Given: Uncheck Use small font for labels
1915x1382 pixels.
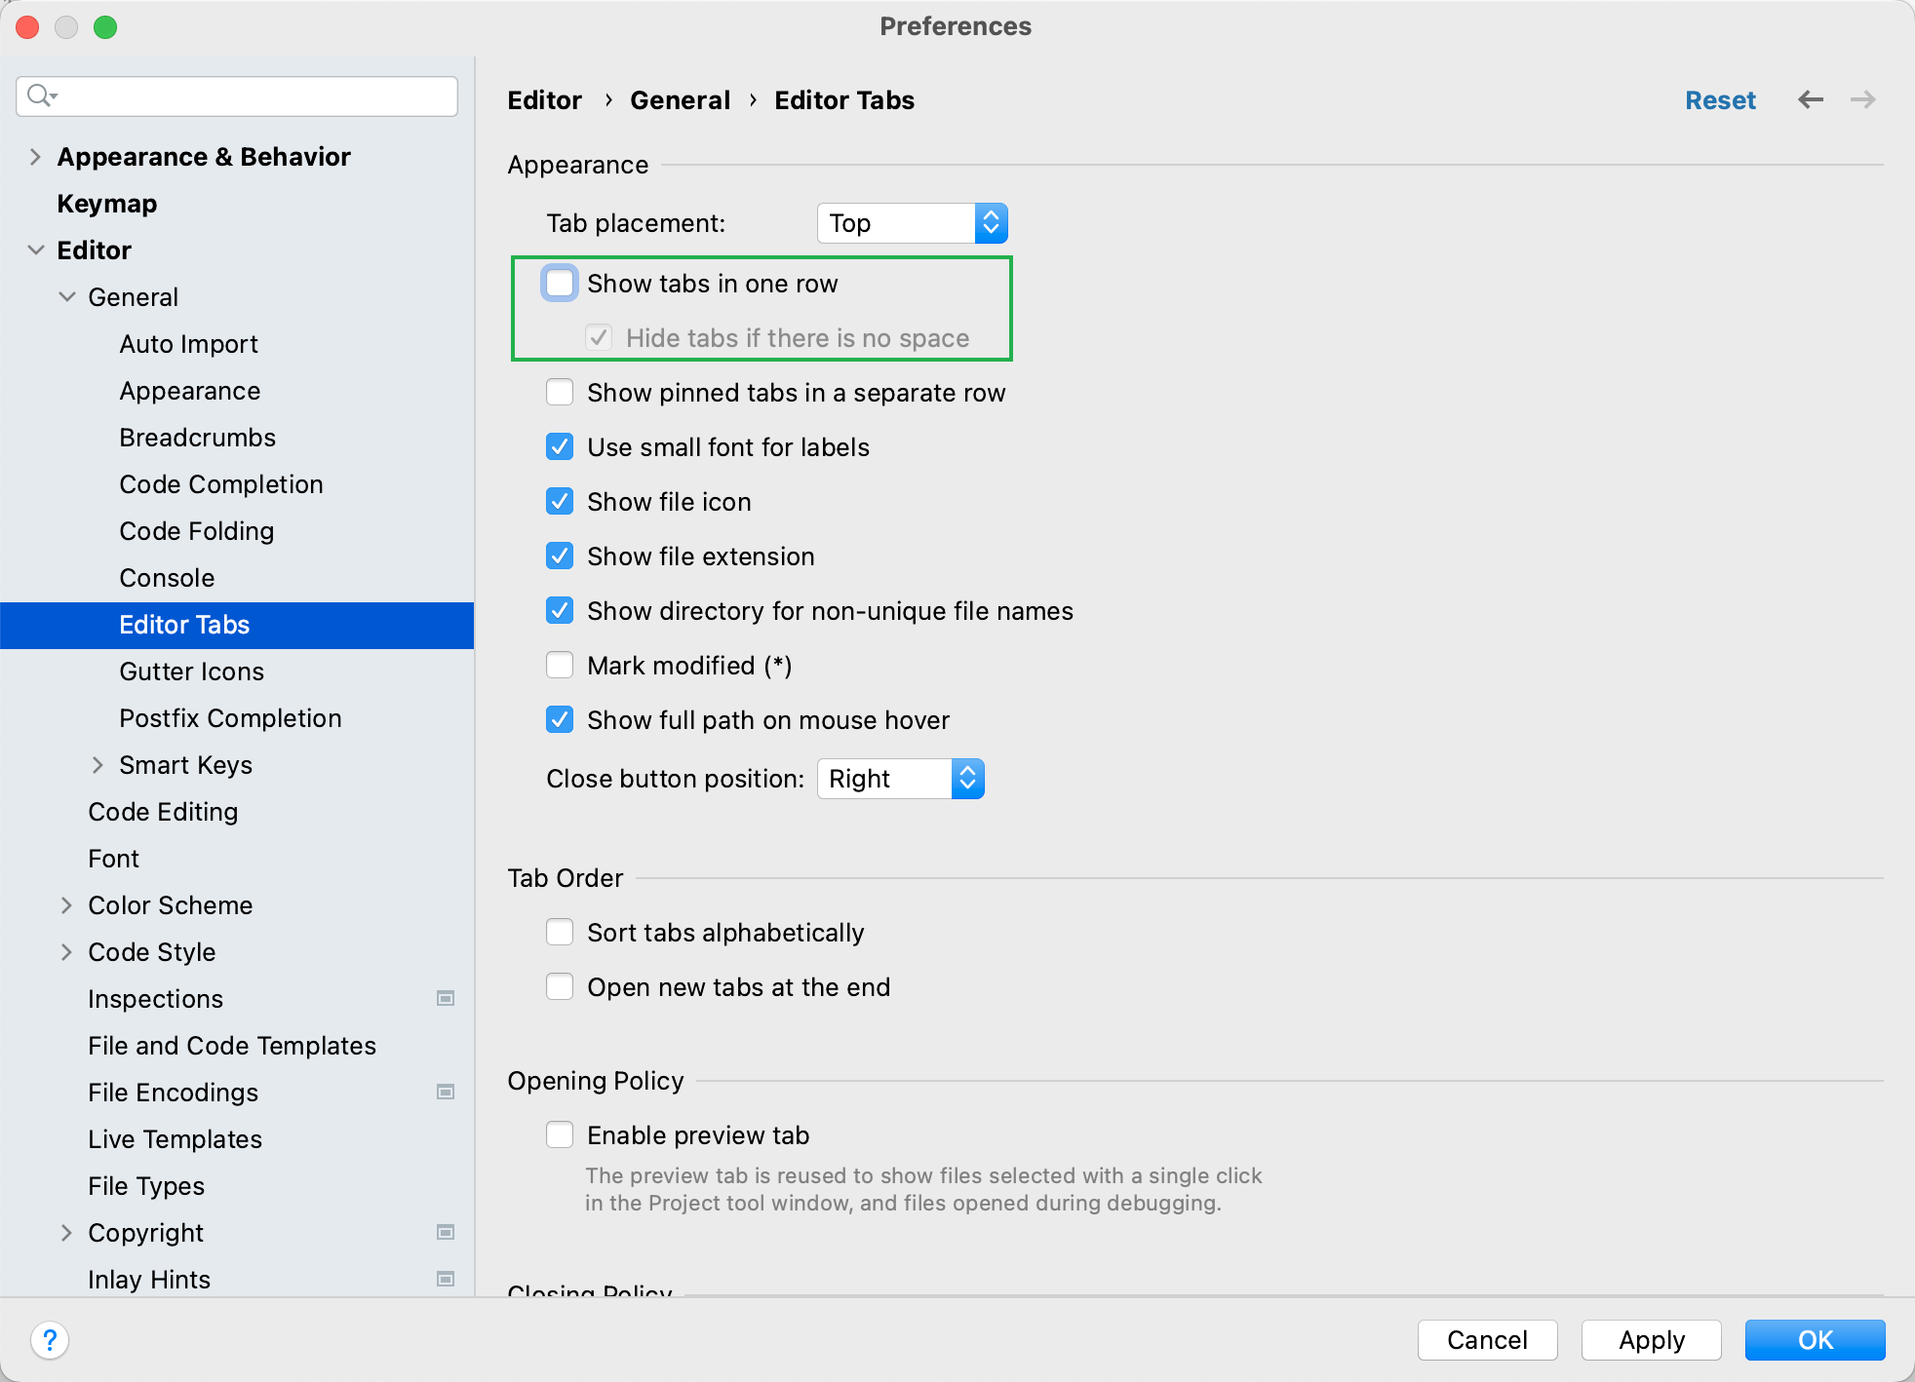Looking at the screenshot, I should click(560, 447).
